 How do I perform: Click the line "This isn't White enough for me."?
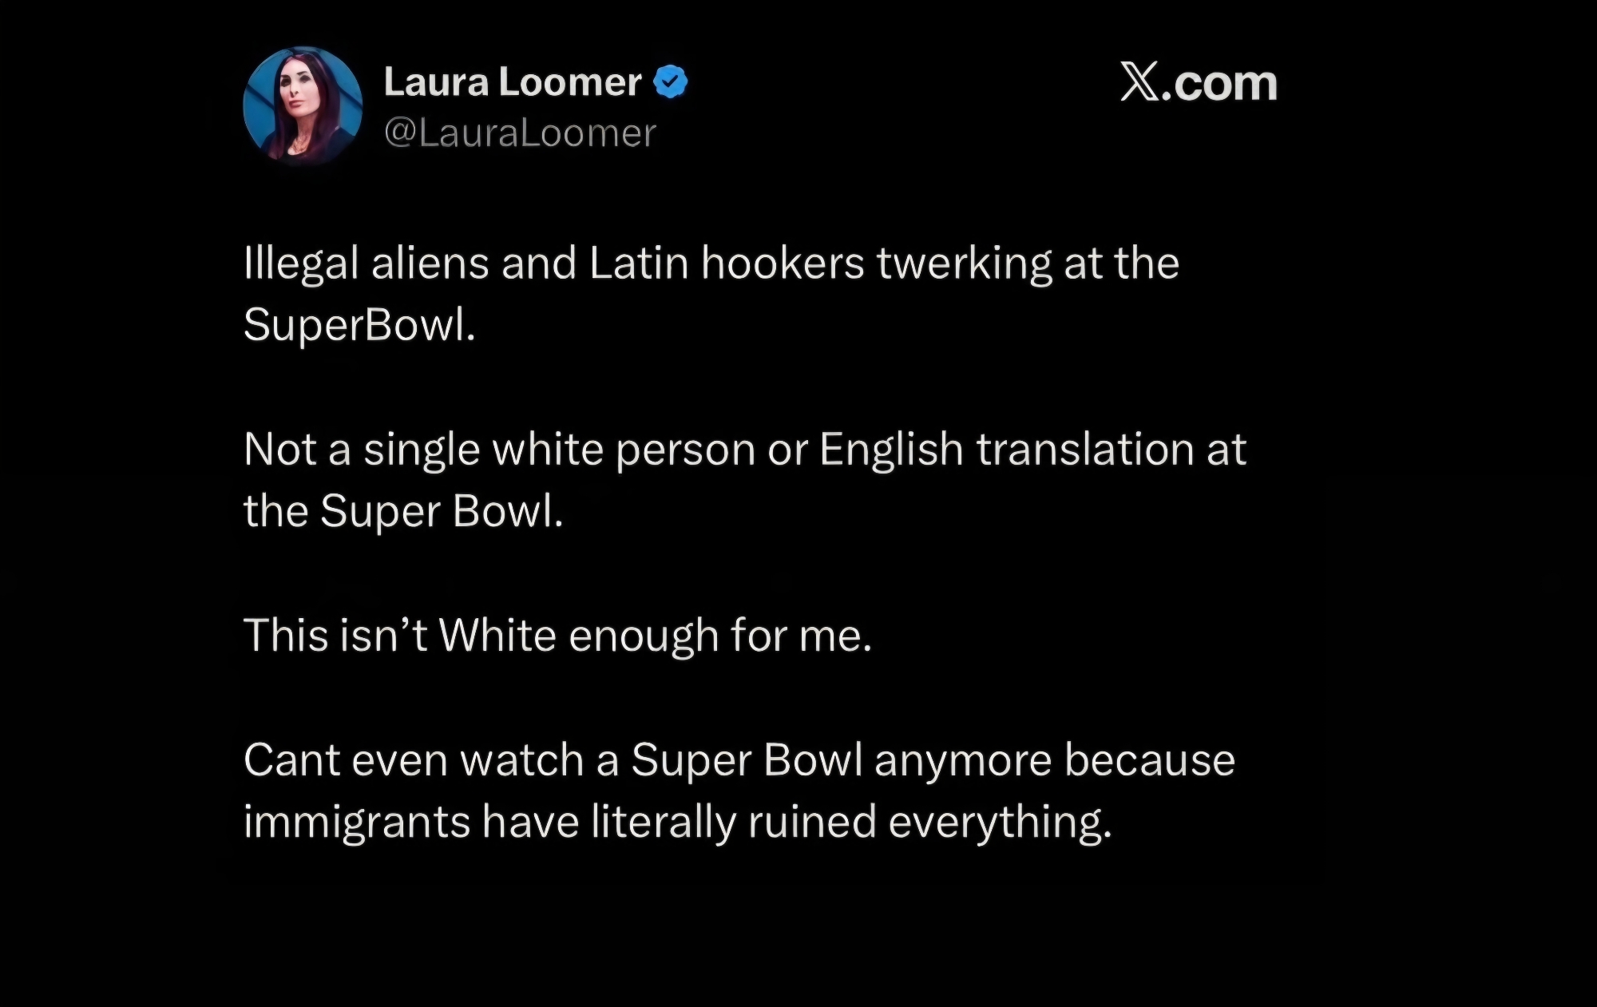click(557, 636)
